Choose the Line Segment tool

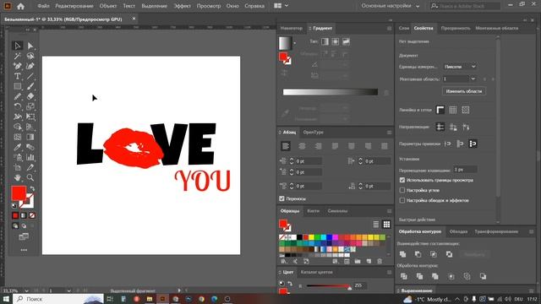[30, 76]
